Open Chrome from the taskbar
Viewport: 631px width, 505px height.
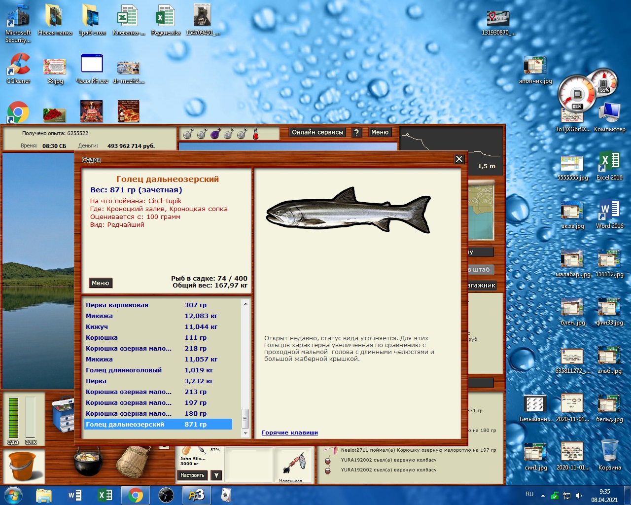135,495
